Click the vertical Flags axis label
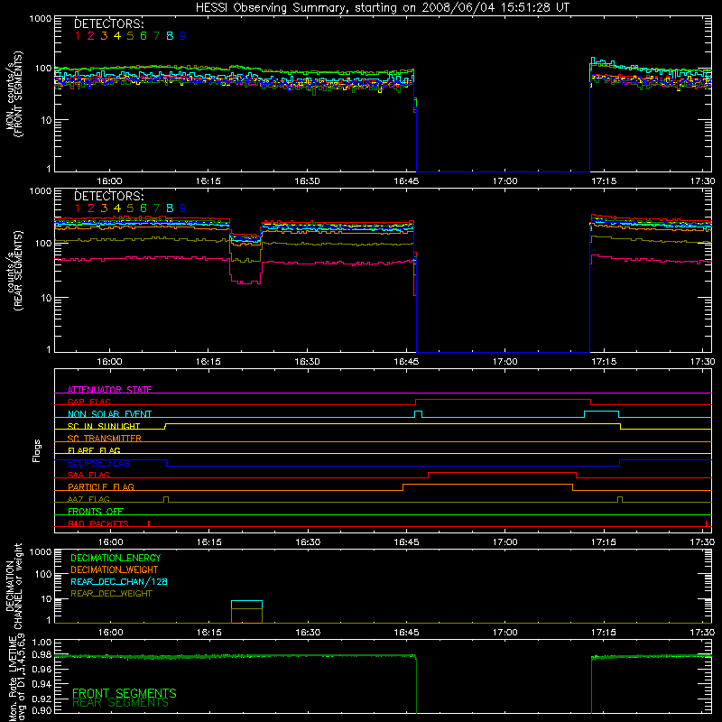 36,450
